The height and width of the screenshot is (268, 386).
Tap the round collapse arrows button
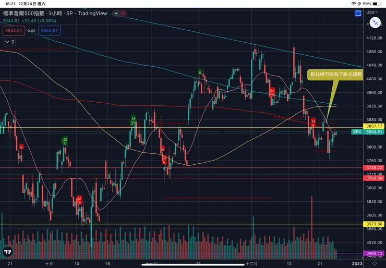coord(375,22)
